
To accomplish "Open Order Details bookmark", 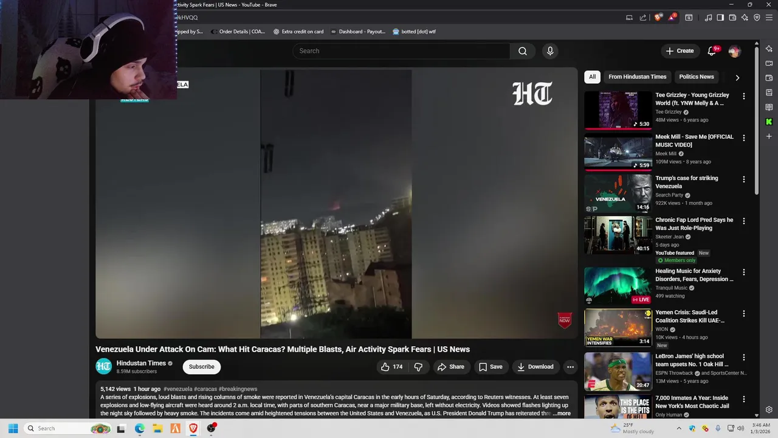I will coord(237,32).
